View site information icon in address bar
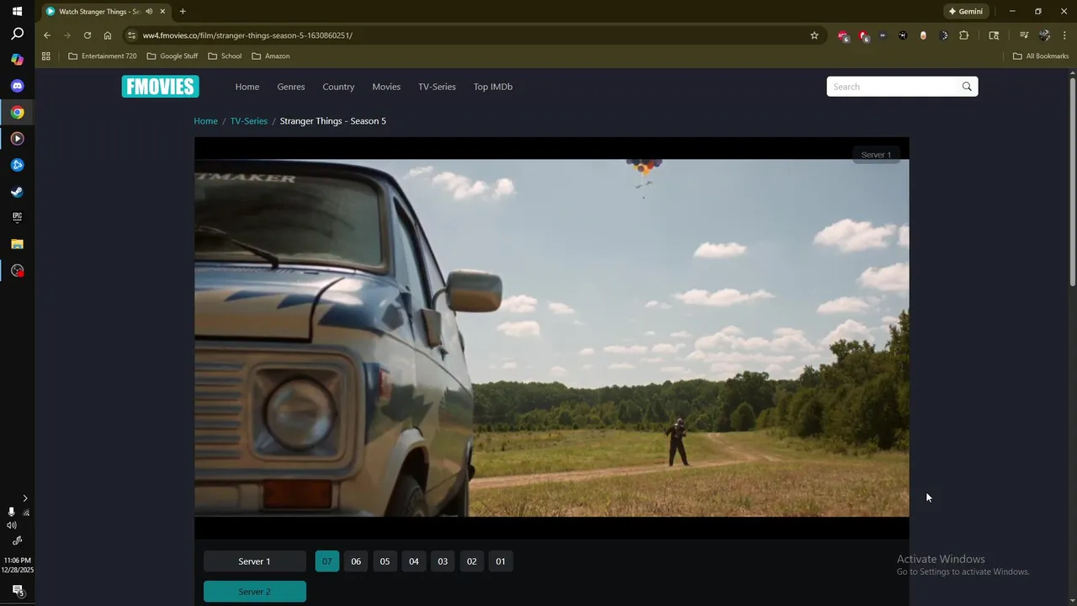 [x=131, y=35]
